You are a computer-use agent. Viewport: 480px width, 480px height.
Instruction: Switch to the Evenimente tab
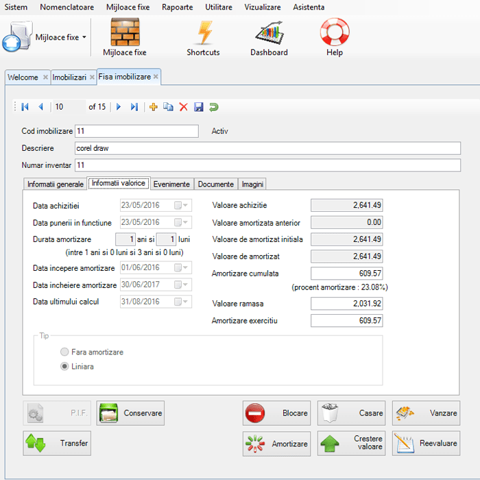pyautogui.click(x=171, y=184)
